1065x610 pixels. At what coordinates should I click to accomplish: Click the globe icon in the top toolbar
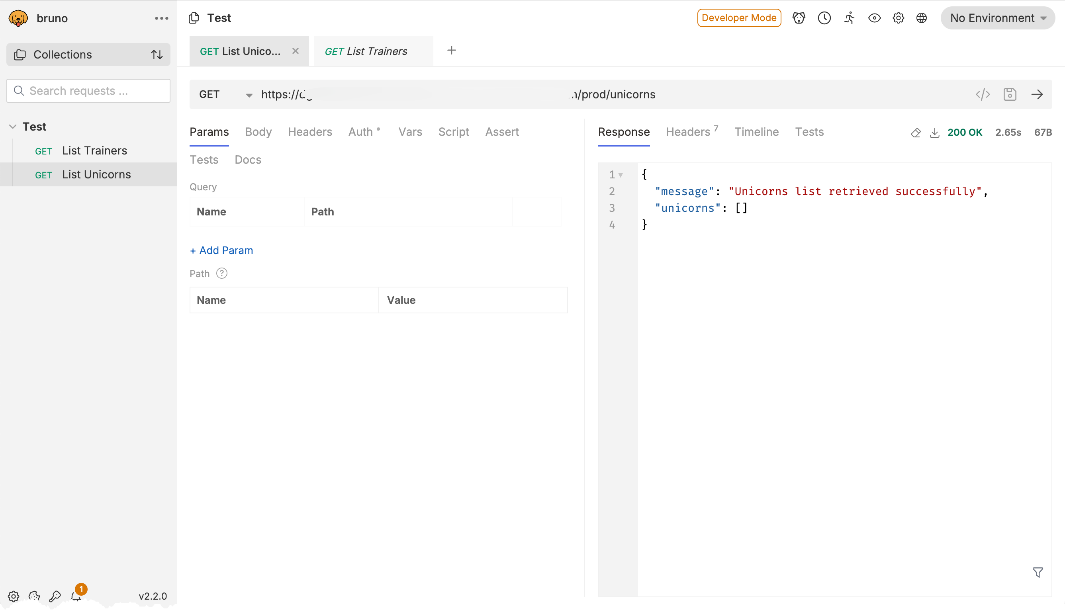921,18
